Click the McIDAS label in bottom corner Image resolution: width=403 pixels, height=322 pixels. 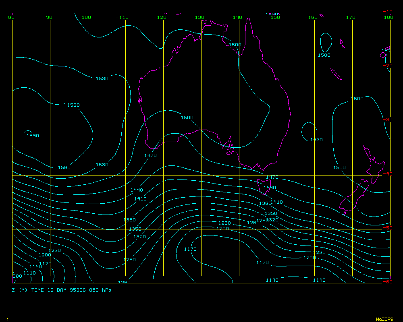pos(384,319)
